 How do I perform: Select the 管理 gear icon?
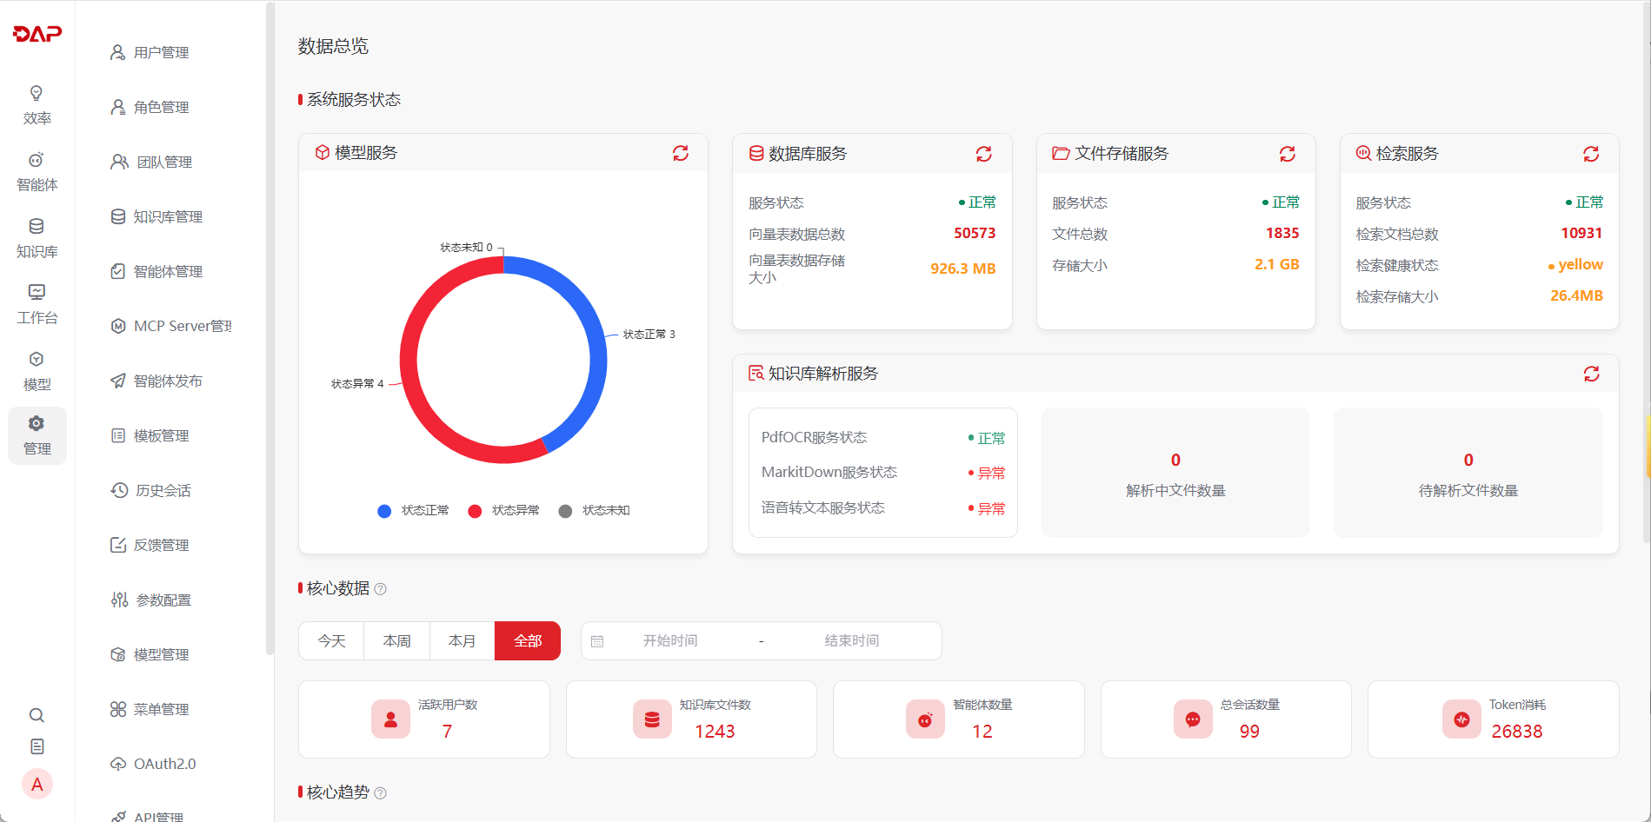pyautogui.click(x=37, y=424)
